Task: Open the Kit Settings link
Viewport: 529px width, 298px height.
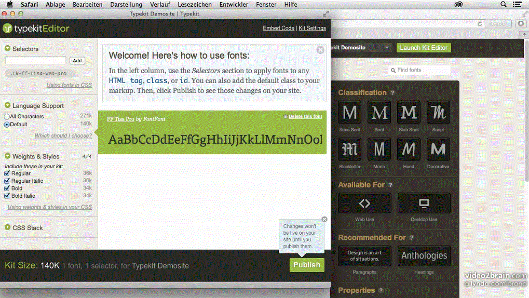Action: pos(312,28)
